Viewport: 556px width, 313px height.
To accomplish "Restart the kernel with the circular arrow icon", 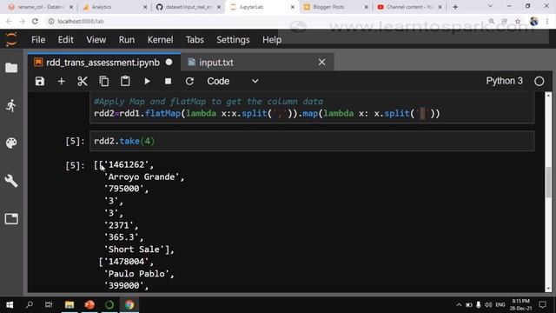I will [x=189, y=81].
